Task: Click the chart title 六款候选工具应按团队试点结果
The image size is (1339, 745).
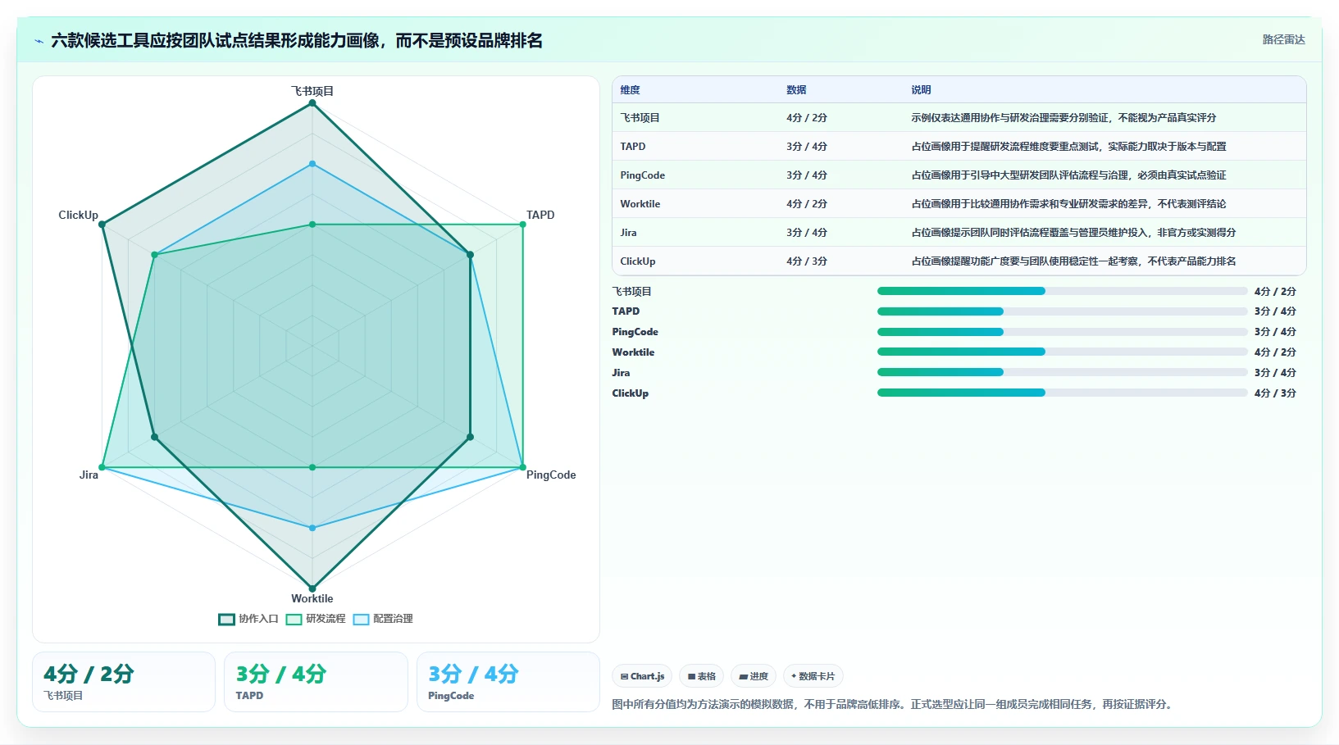Action: click(x=297, y=41)
